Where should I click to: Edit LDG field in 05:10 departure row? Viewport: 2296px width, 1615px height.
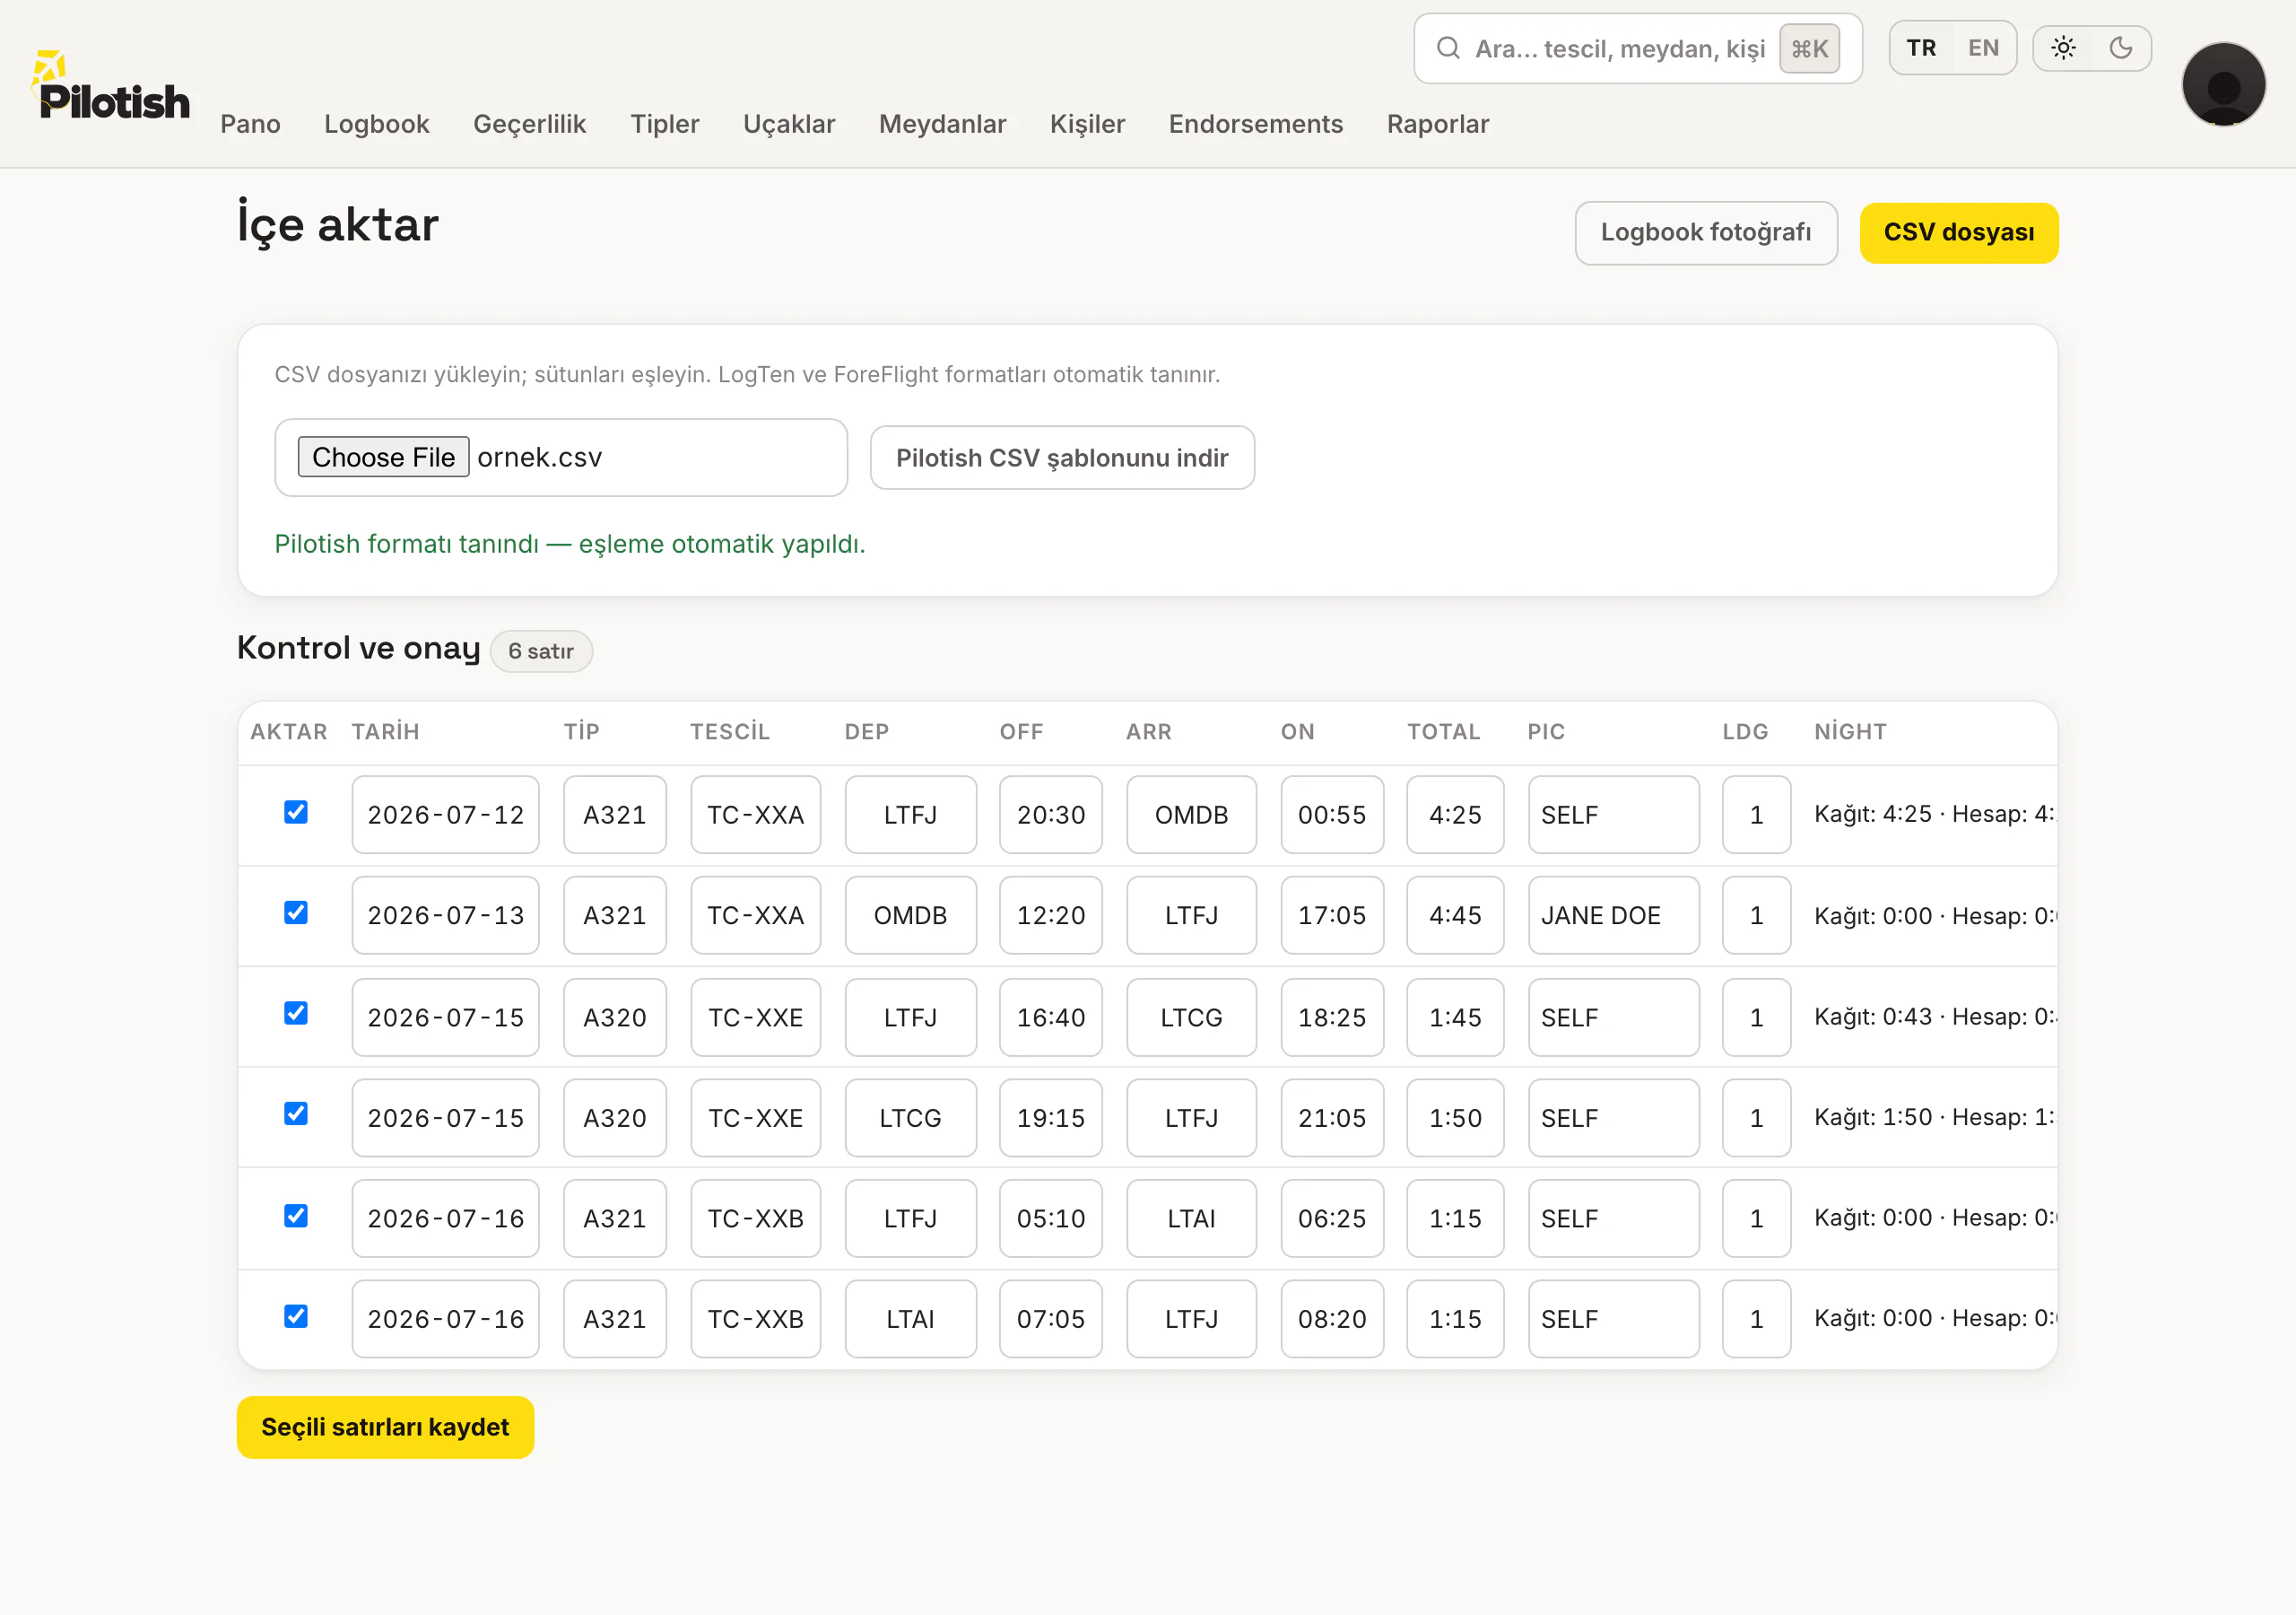[1756, 1218]
